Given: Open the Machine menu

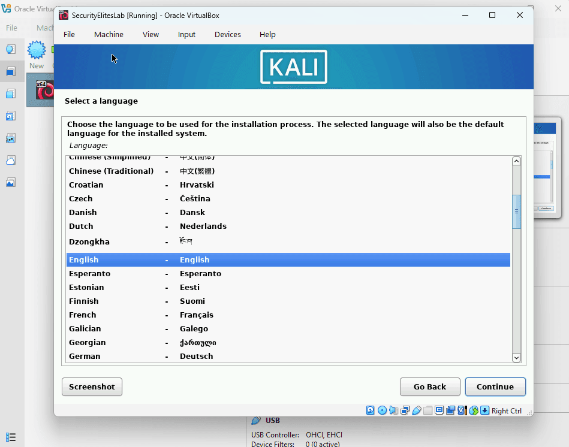Looking at the screenshot, I should pyautogui.click(x=109, y=34).
